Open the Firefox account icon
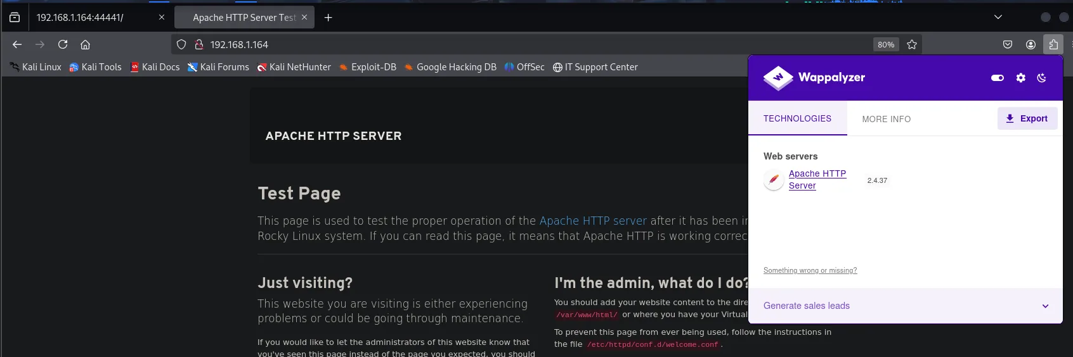The height and width of the screenshot is (357, 1073). click(1031, 44)
